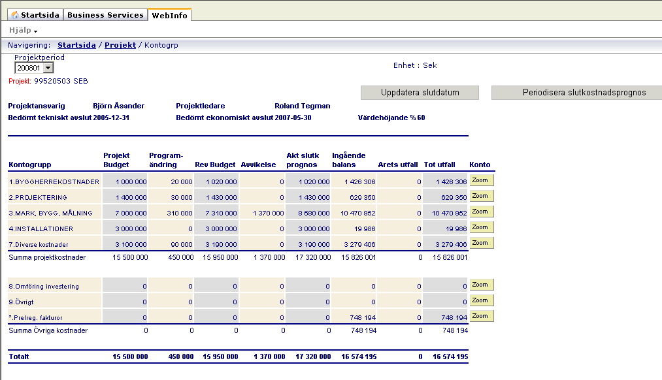
Task: Zoom into 4.INSTALLATIONER row
Action: point(481,227)
